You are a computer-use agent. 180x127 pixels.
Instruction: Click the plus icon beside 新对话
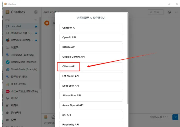(7, 98)
